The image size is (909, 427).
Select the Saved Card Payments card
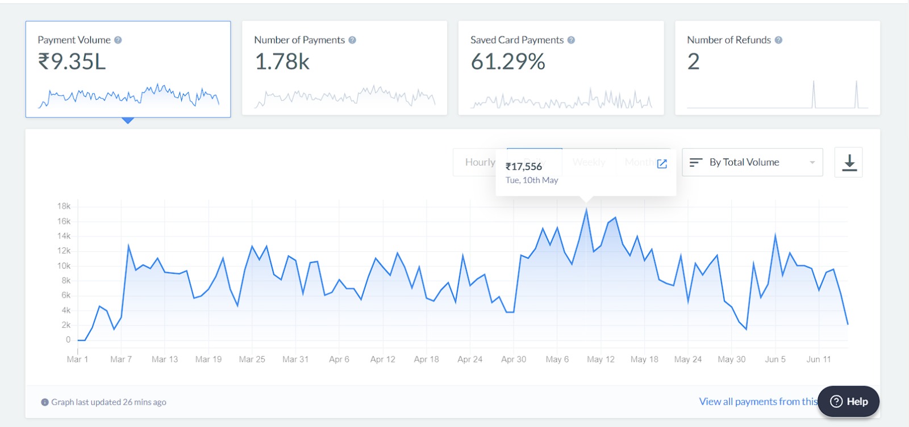click(561, 68)
